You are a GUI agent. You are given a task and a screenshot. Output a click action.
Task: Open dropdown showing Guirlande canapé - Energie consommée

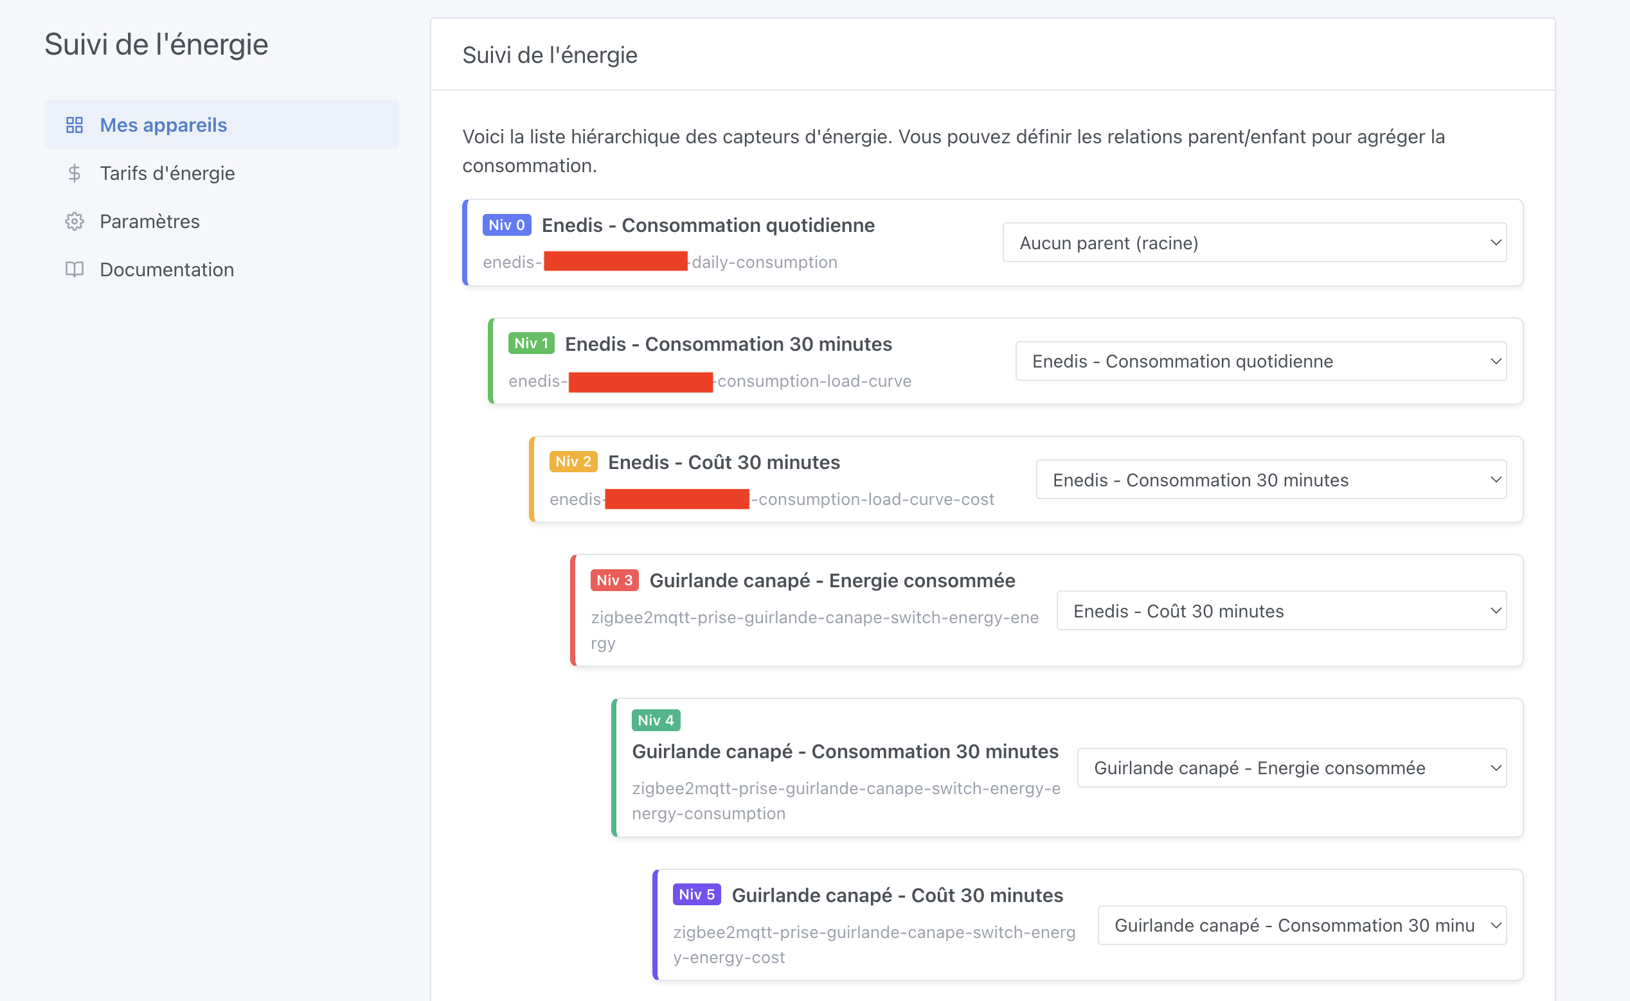coord(1291,768)
